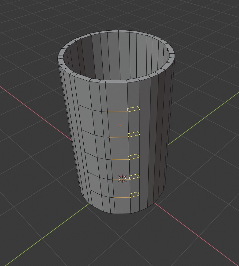Select the second orange edge from top
Screen dimensions: 239x266
click(119, 137)
